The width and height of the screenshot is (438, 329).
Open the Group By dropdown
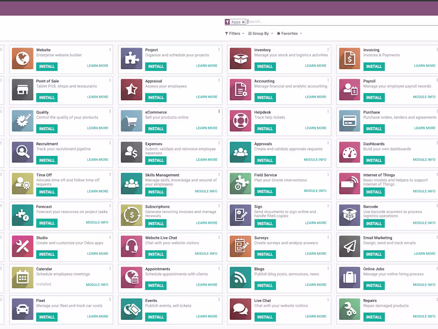pos(260,33)
